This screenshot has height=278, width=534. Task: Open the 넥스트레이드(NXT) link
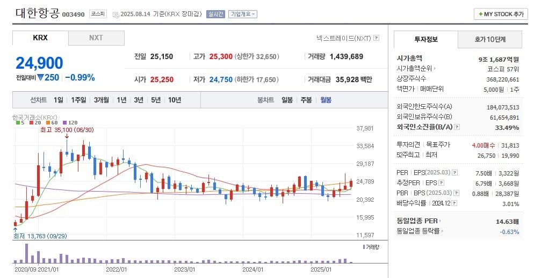coord(344,38)
